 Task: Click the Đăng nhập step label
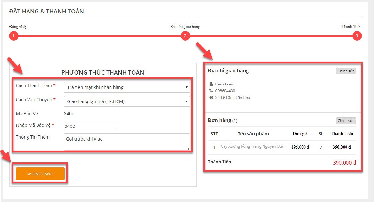coord(18,27)
